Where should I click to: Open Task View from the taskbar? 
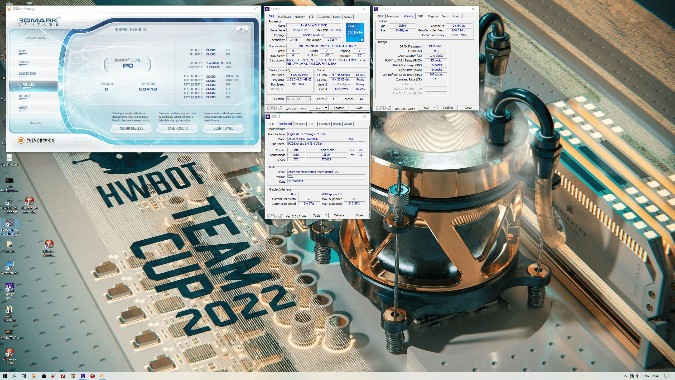(24, 376)
